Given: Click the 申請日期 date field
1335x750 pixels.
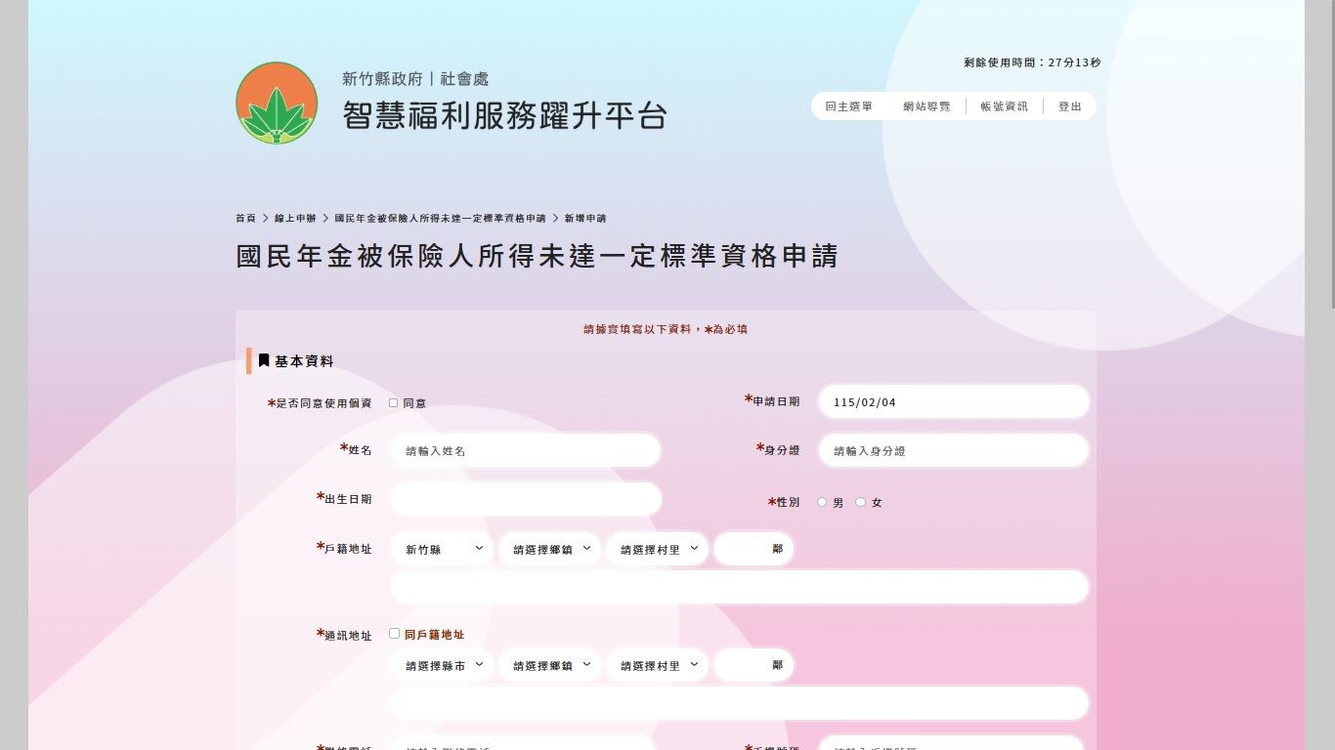Looking at the screenshot, I should click(953, 401).
